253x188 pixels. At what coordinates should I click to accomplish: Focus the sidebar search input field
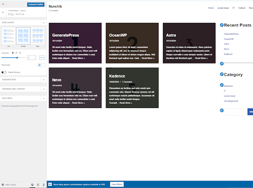pos(235,112)
